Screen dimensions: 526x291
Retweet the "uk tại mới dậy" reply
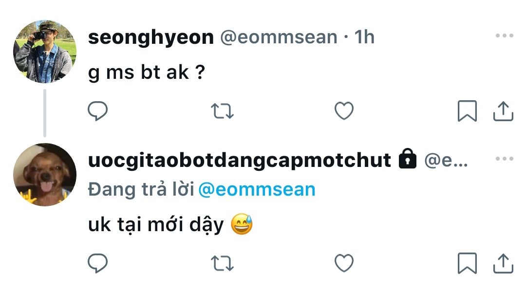tap(224, 263)
